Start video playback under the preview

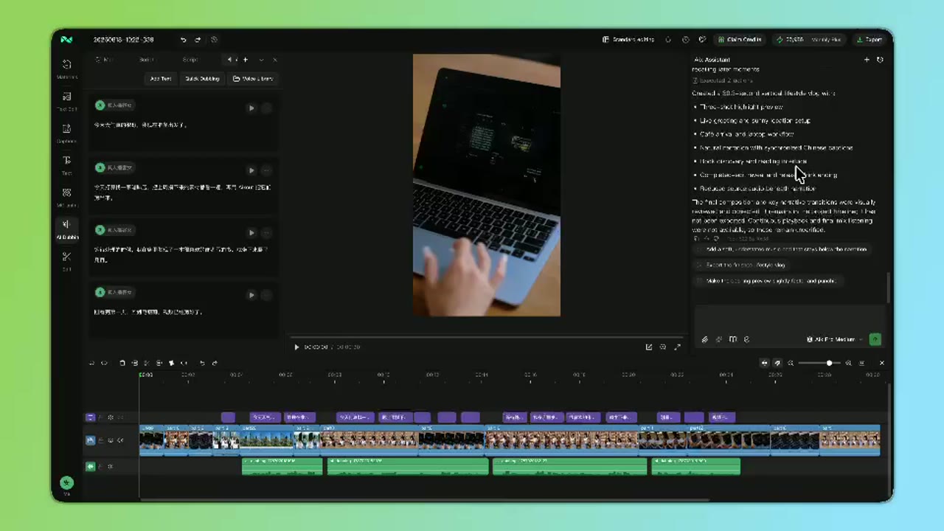(x=296, y=347)
